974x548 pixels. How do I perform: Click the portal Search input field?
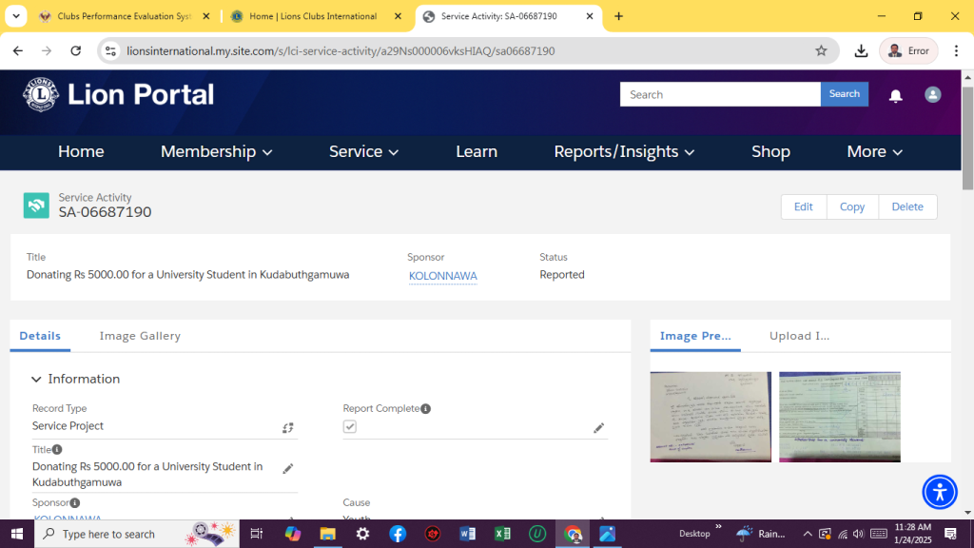tap(720, 94)
